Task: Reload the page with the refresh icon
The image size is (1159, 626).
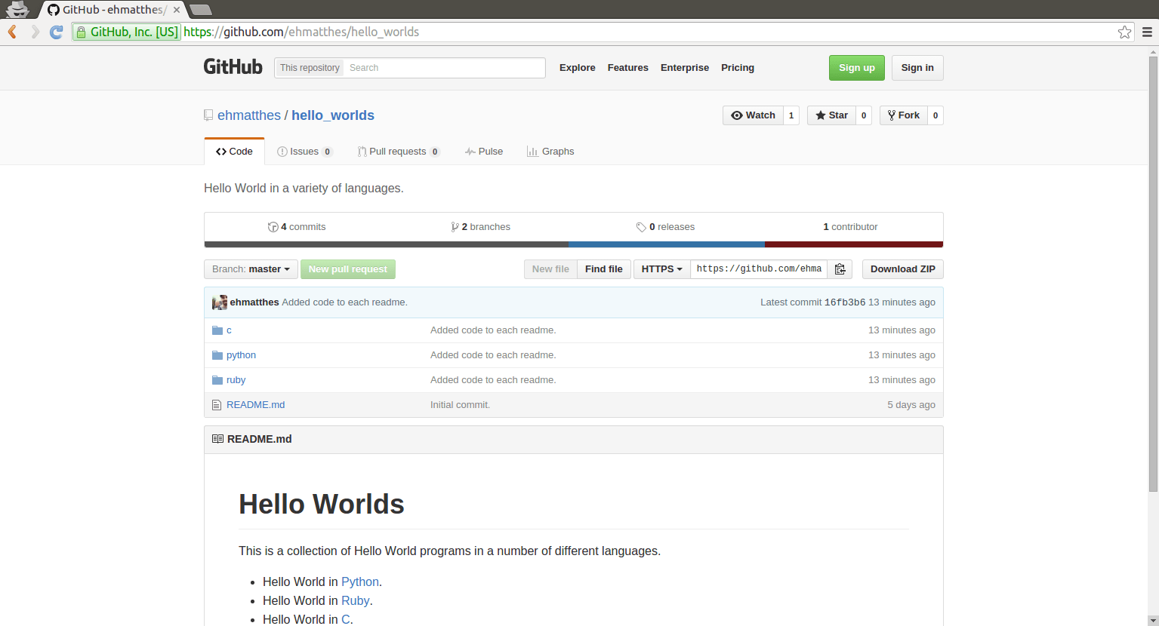Action: tap(57, 32)
